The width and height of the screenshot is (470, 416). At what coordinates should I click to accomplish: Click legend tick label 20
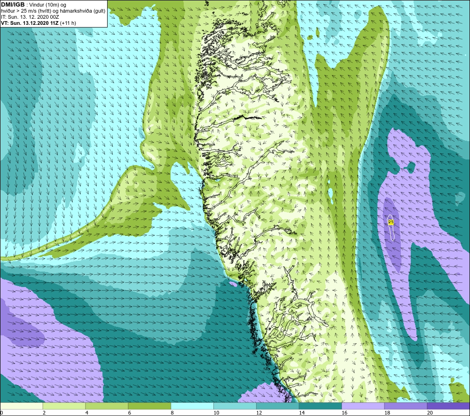[x=430, y=413]
